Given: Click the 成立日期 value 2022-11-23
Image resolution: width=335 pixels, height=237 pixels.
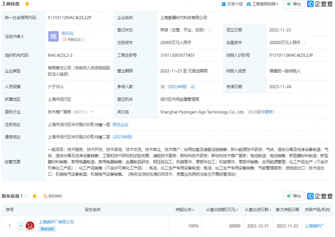Looking at the screenshot, I should (280, 30).
